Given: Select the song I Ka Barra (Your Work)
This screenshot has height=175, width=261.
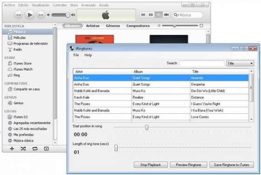Looking at the screenshot, I should [161, 110].
